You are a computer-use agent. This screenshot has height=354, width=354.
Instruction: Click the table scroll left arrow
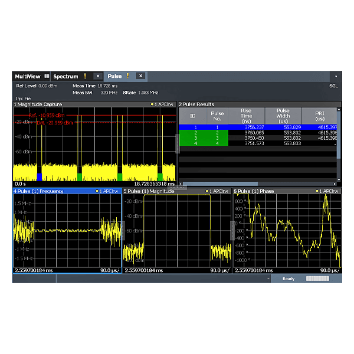point(181,183)
